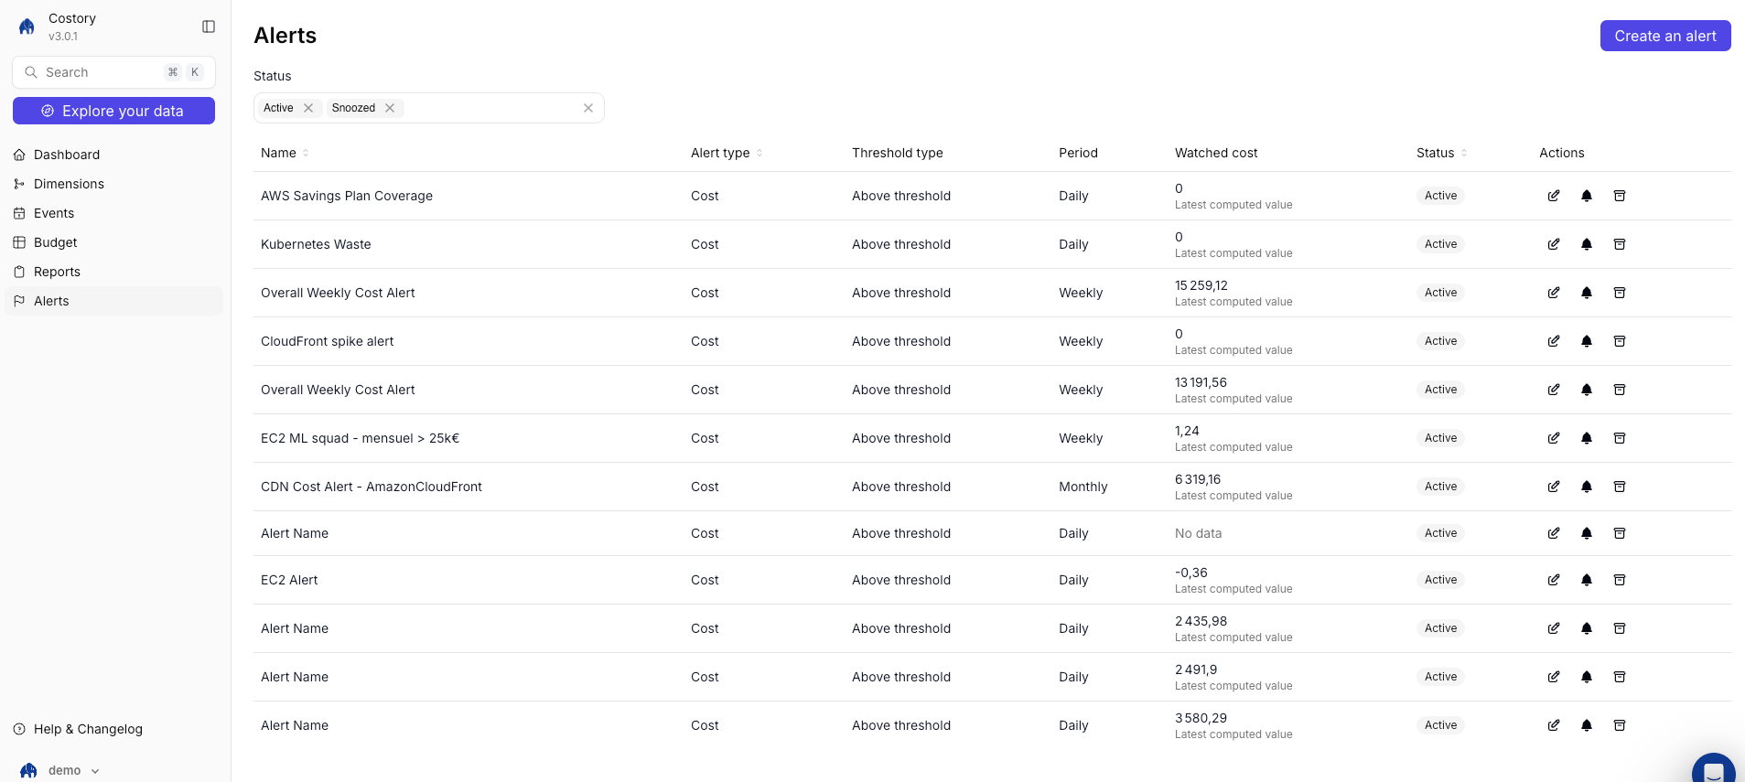Click the Monthly period cell
Screen dimensions: 1745x782
1083,487
